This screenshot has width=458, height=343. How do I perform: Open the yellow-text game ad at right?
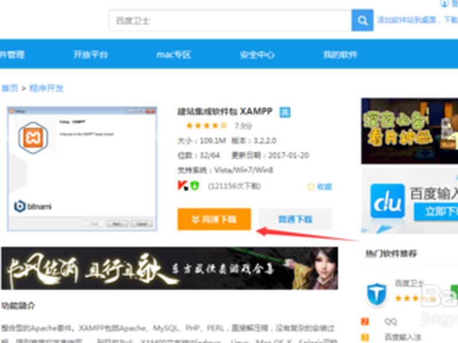tap(409, 131)
